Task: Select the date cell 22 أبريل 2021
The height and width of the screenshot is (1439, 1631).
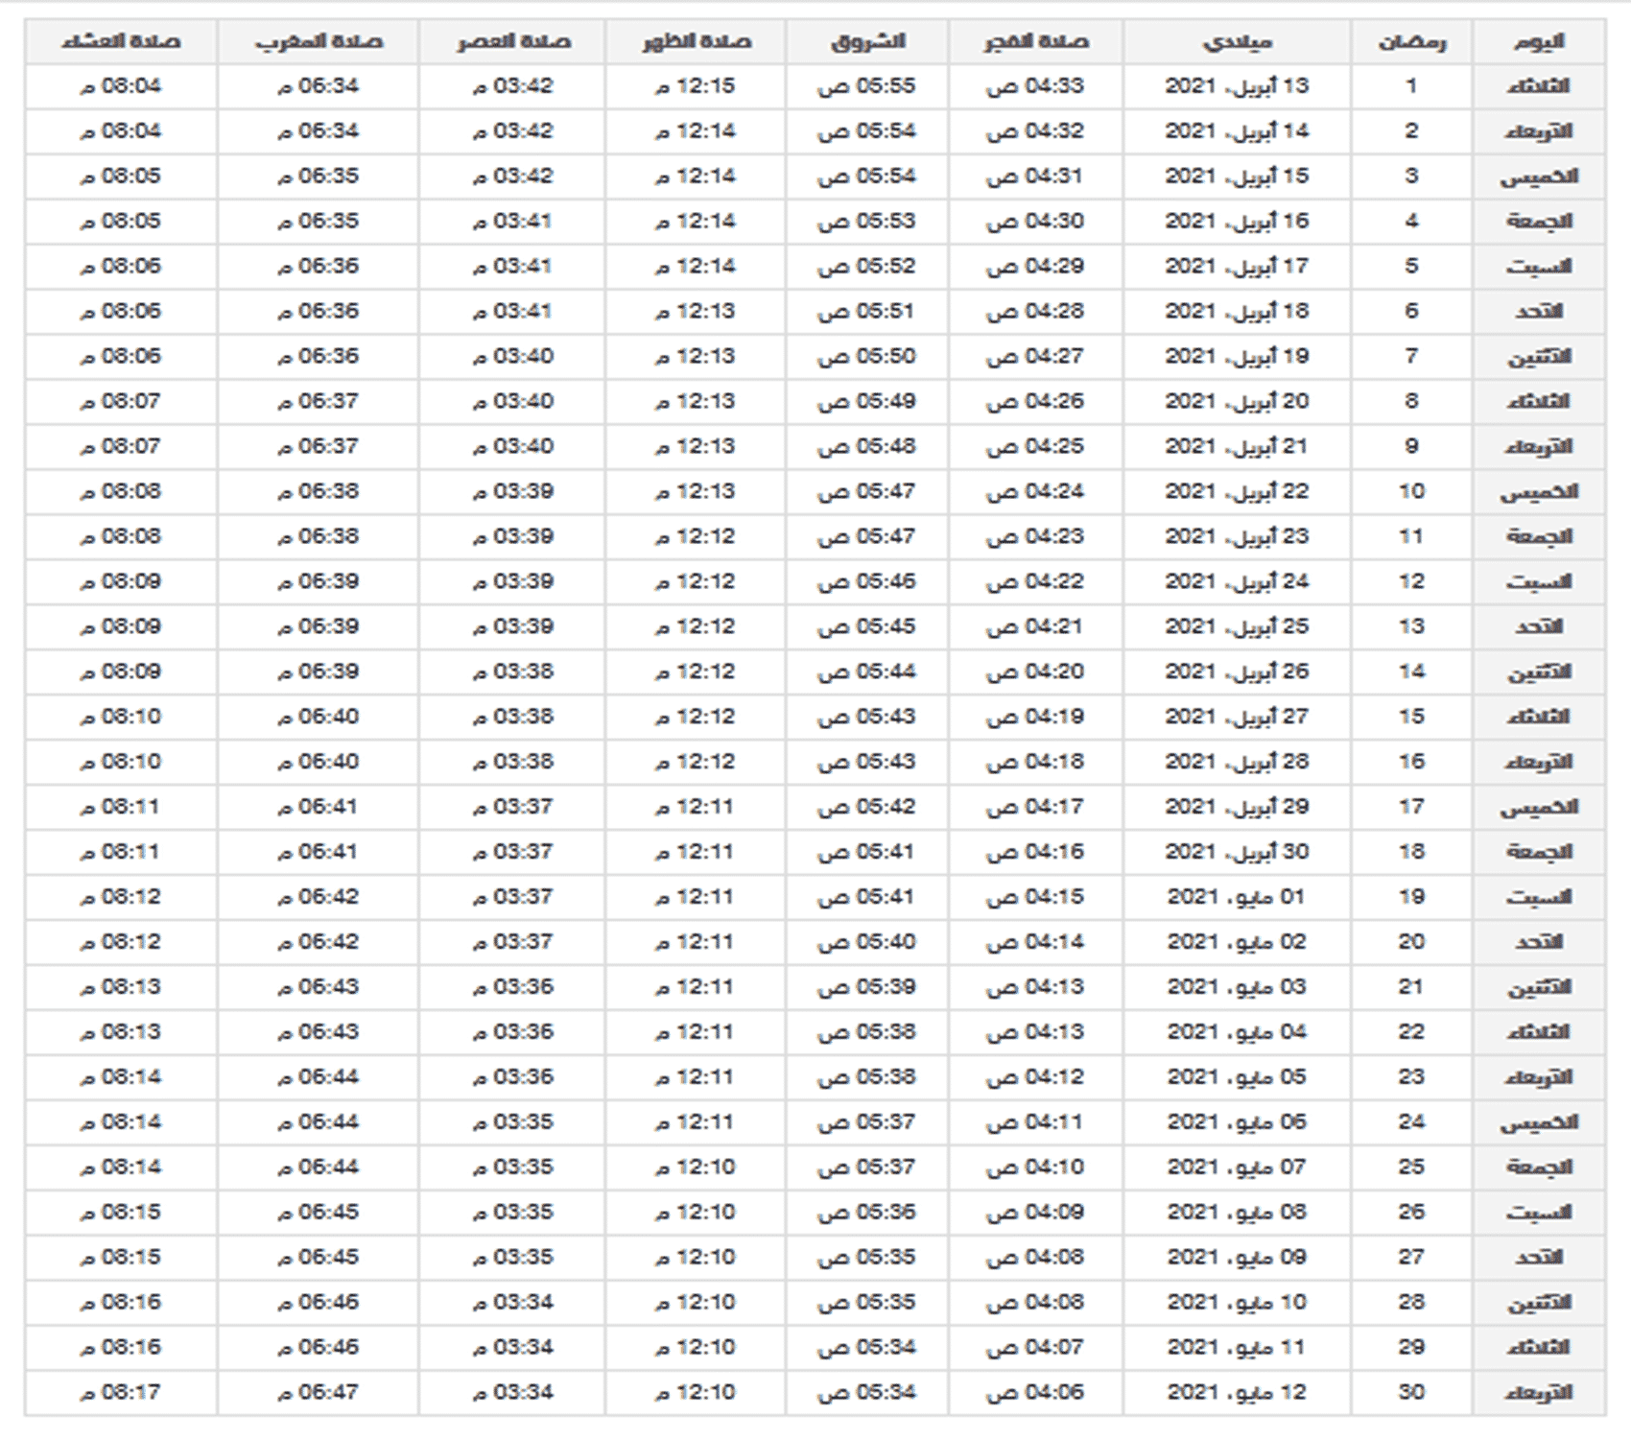Action: (x=1237, y=491)
